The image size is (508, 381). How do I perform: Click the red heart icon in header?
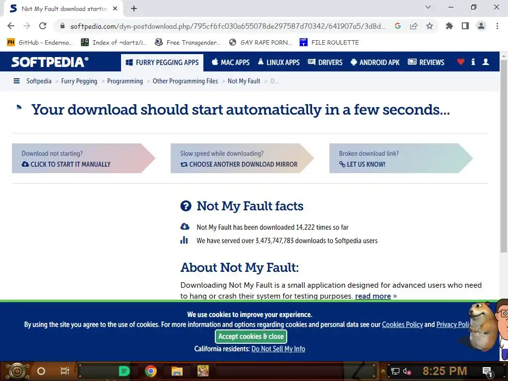[x=460, y=62]
